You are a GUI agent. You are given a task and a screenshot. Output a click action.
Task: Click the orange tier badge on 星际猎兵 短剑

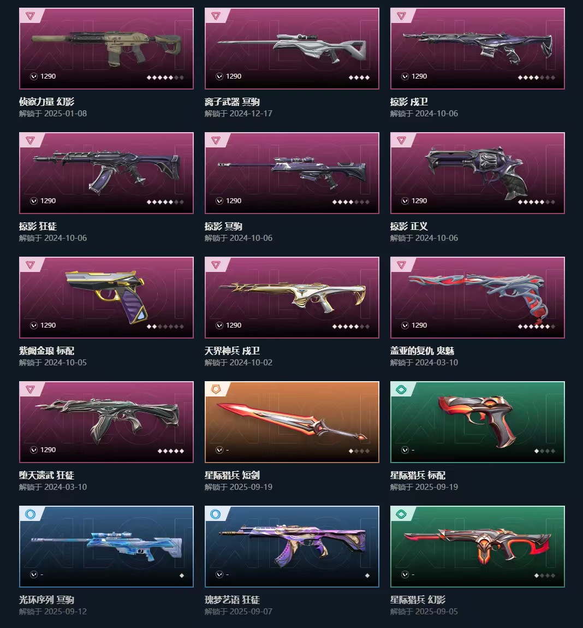pyautogui.click(x=216, y=389)
